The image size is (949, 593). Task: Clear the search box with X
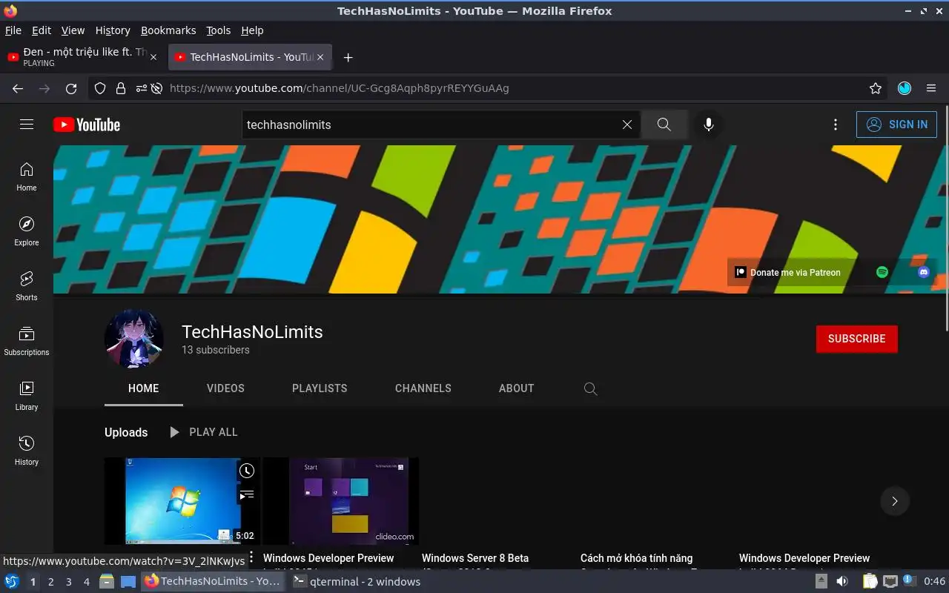[627, 125]
